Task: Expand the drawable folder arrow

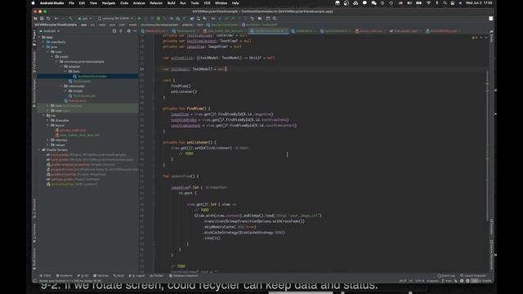Action: click(x=48, y=120)
